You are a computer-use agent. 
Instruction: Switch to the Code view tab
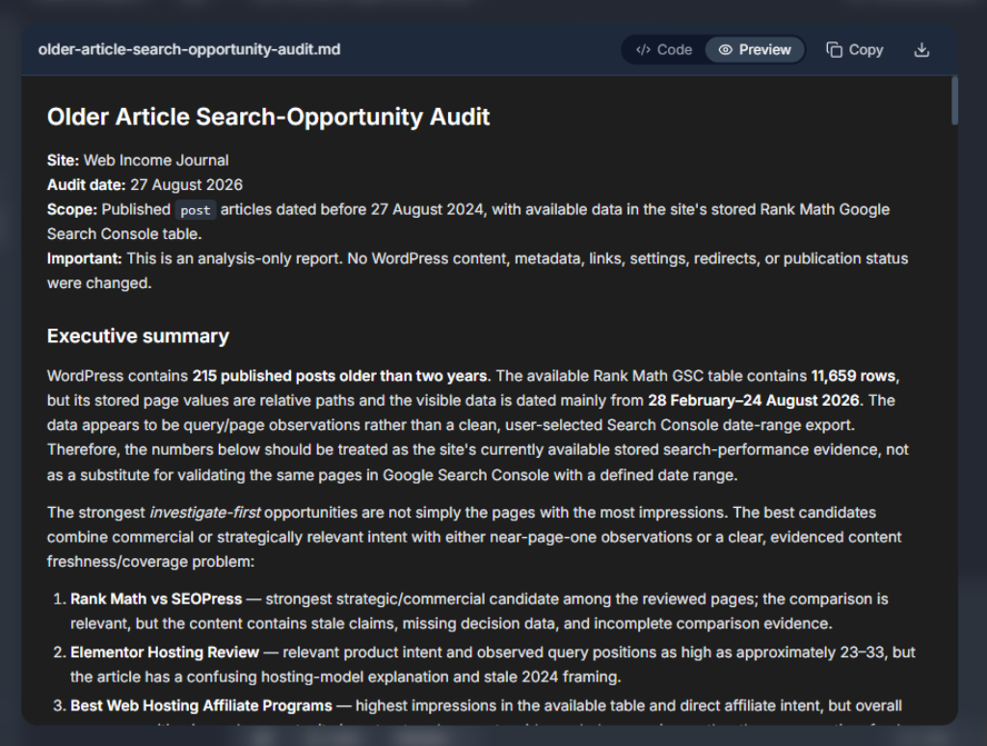[x=663, y=50]
